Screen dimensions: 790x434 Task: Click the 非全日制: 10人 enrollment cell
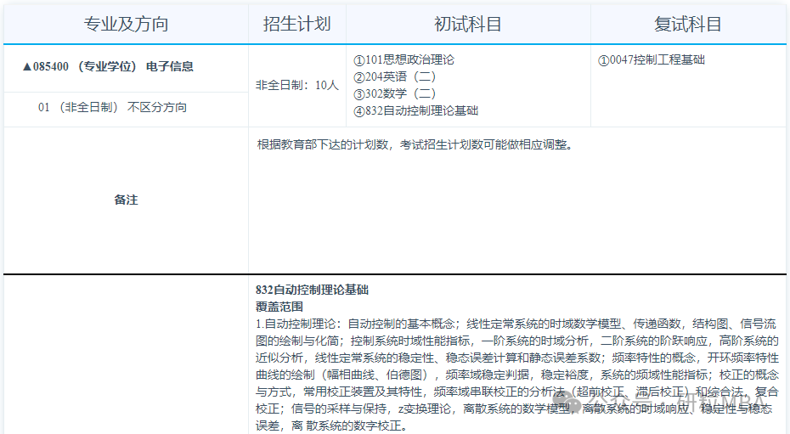296,85
